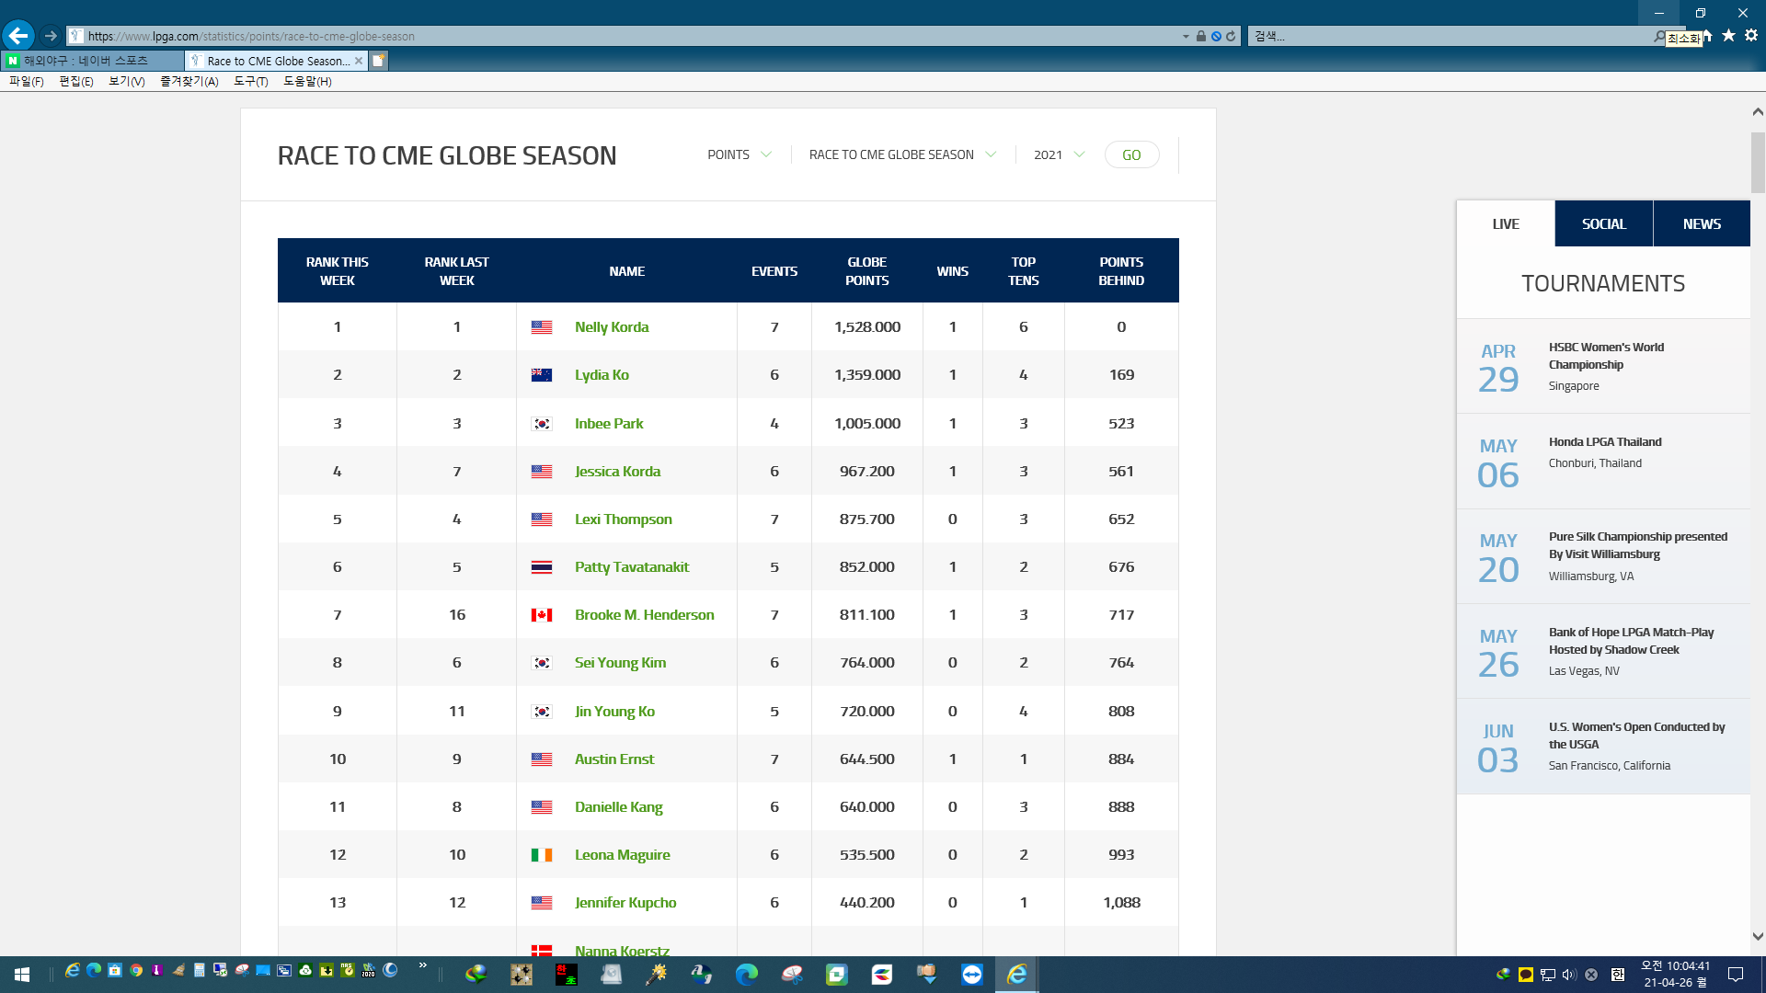Click the page scrollbar up arrow
1766x993 pixels.
pos(1758,111)
